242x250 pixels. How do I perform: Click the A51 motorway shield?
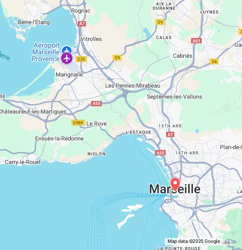[196, 41]
